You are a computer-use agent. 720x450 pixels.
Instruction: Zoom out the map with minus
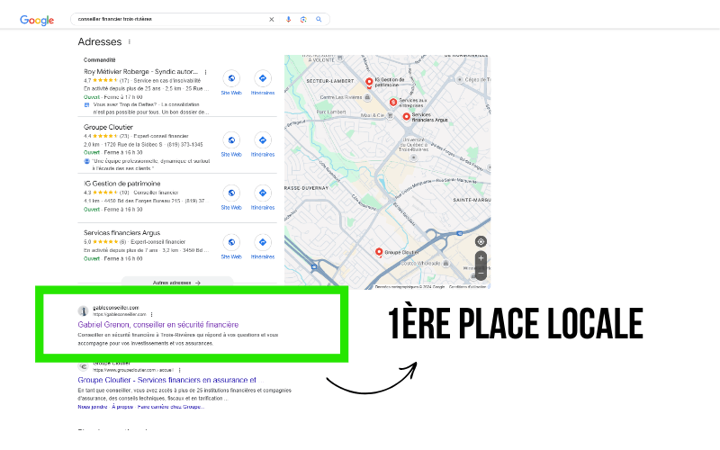[481, 274]
